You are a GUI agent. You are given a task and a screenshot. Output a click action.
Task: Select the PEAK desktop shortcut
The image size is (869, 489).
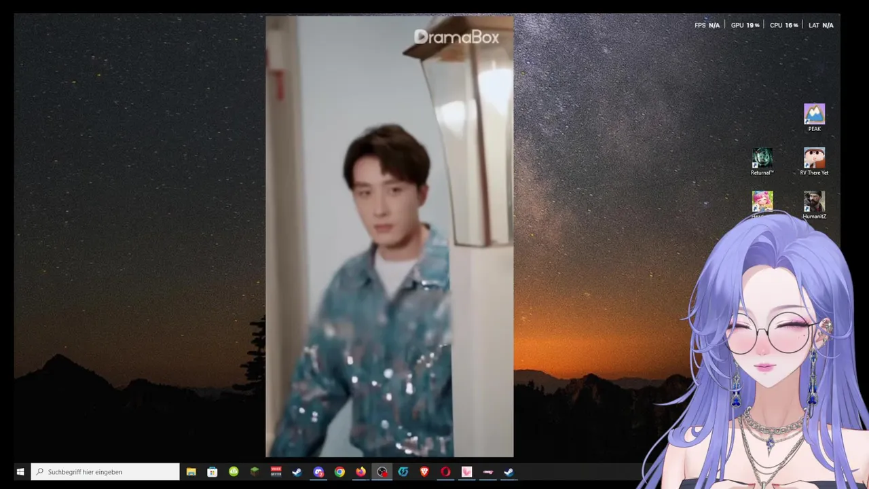[814, 117]
